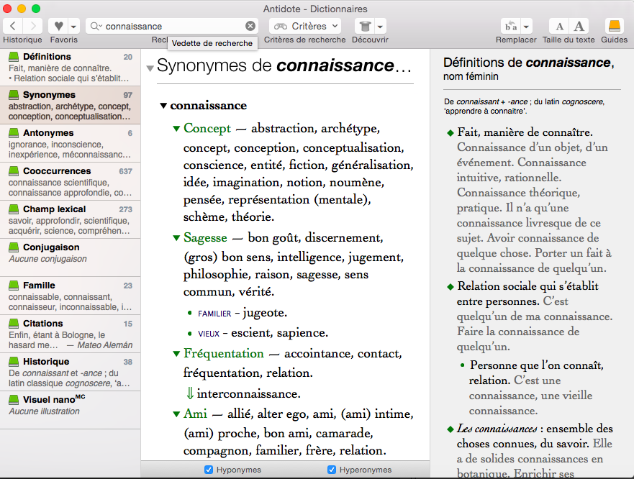Look up the synonym camarade
This screenshot has height=479, width=634.
click(344, 433)
